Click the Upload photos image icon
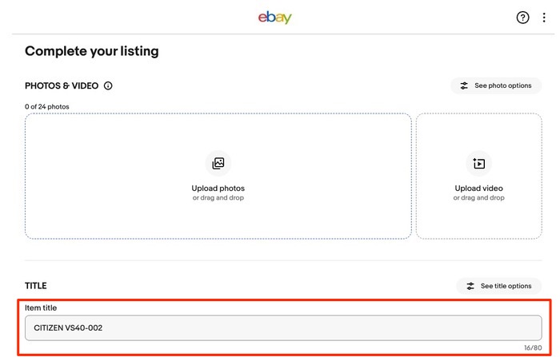 click(218, 164)
